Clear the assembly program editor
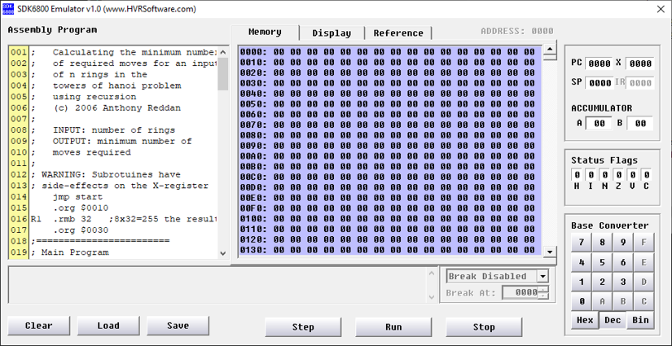672x346 pixels. pyautogui.click(x=38, y=326)
